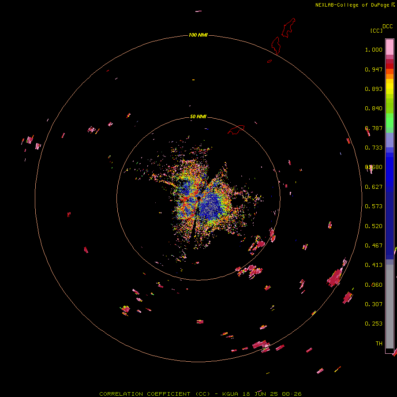Click the 0.360 scale value
This screenshot has height=397, width=397.
click(x=374, y=285)
